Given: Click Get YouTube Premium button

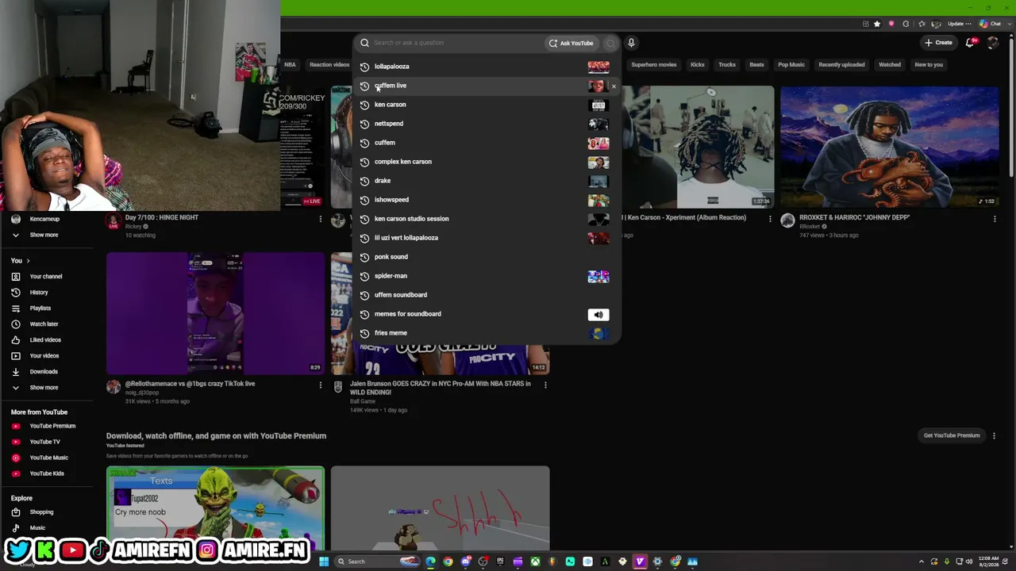Looking at the screenshot, I should click(952, 435).
